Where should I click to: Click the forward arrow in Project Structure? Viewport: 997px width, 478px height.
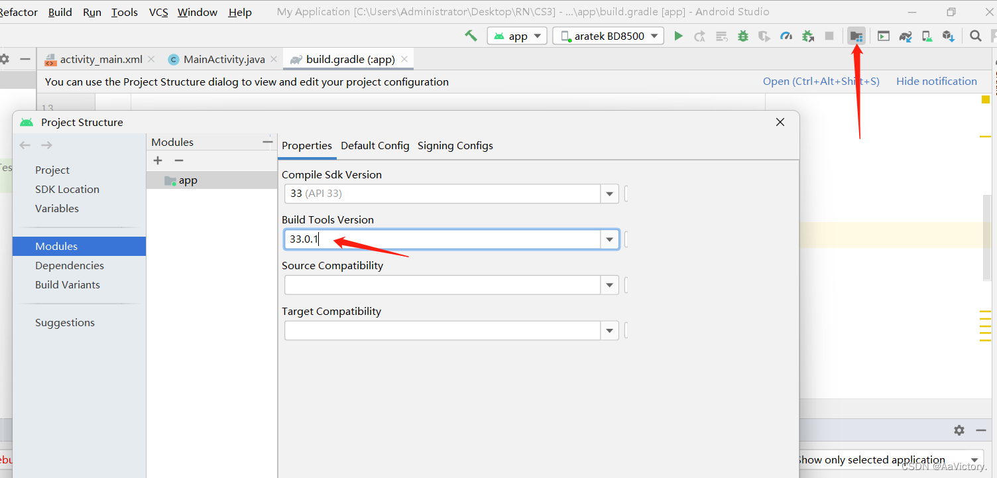tap(46, 145)
